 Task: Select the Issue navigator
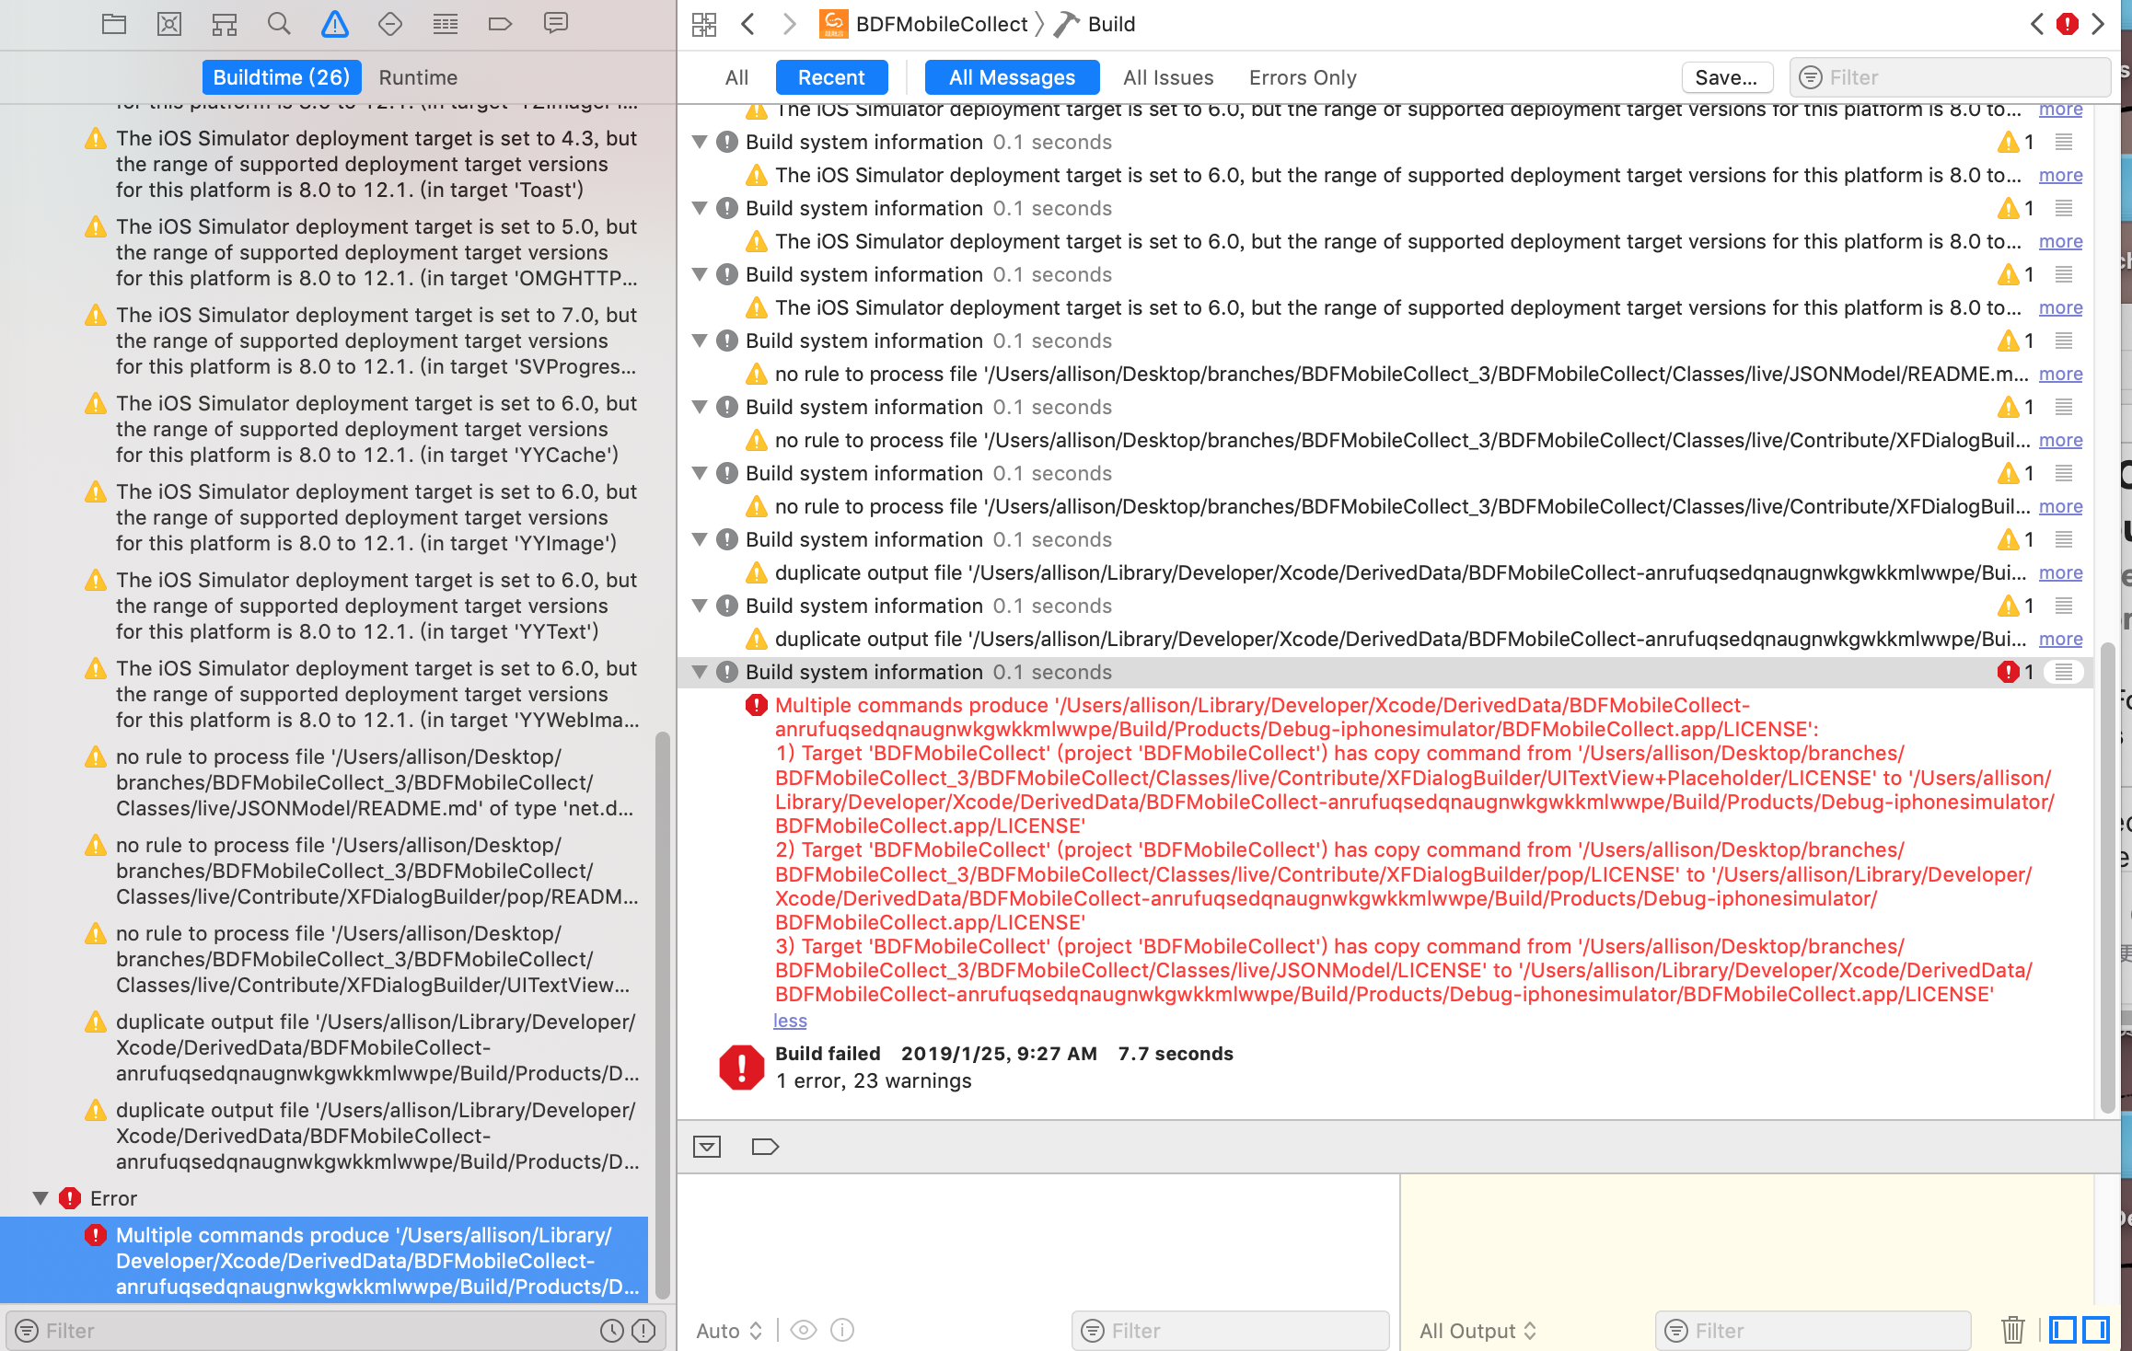click(335, 24)
